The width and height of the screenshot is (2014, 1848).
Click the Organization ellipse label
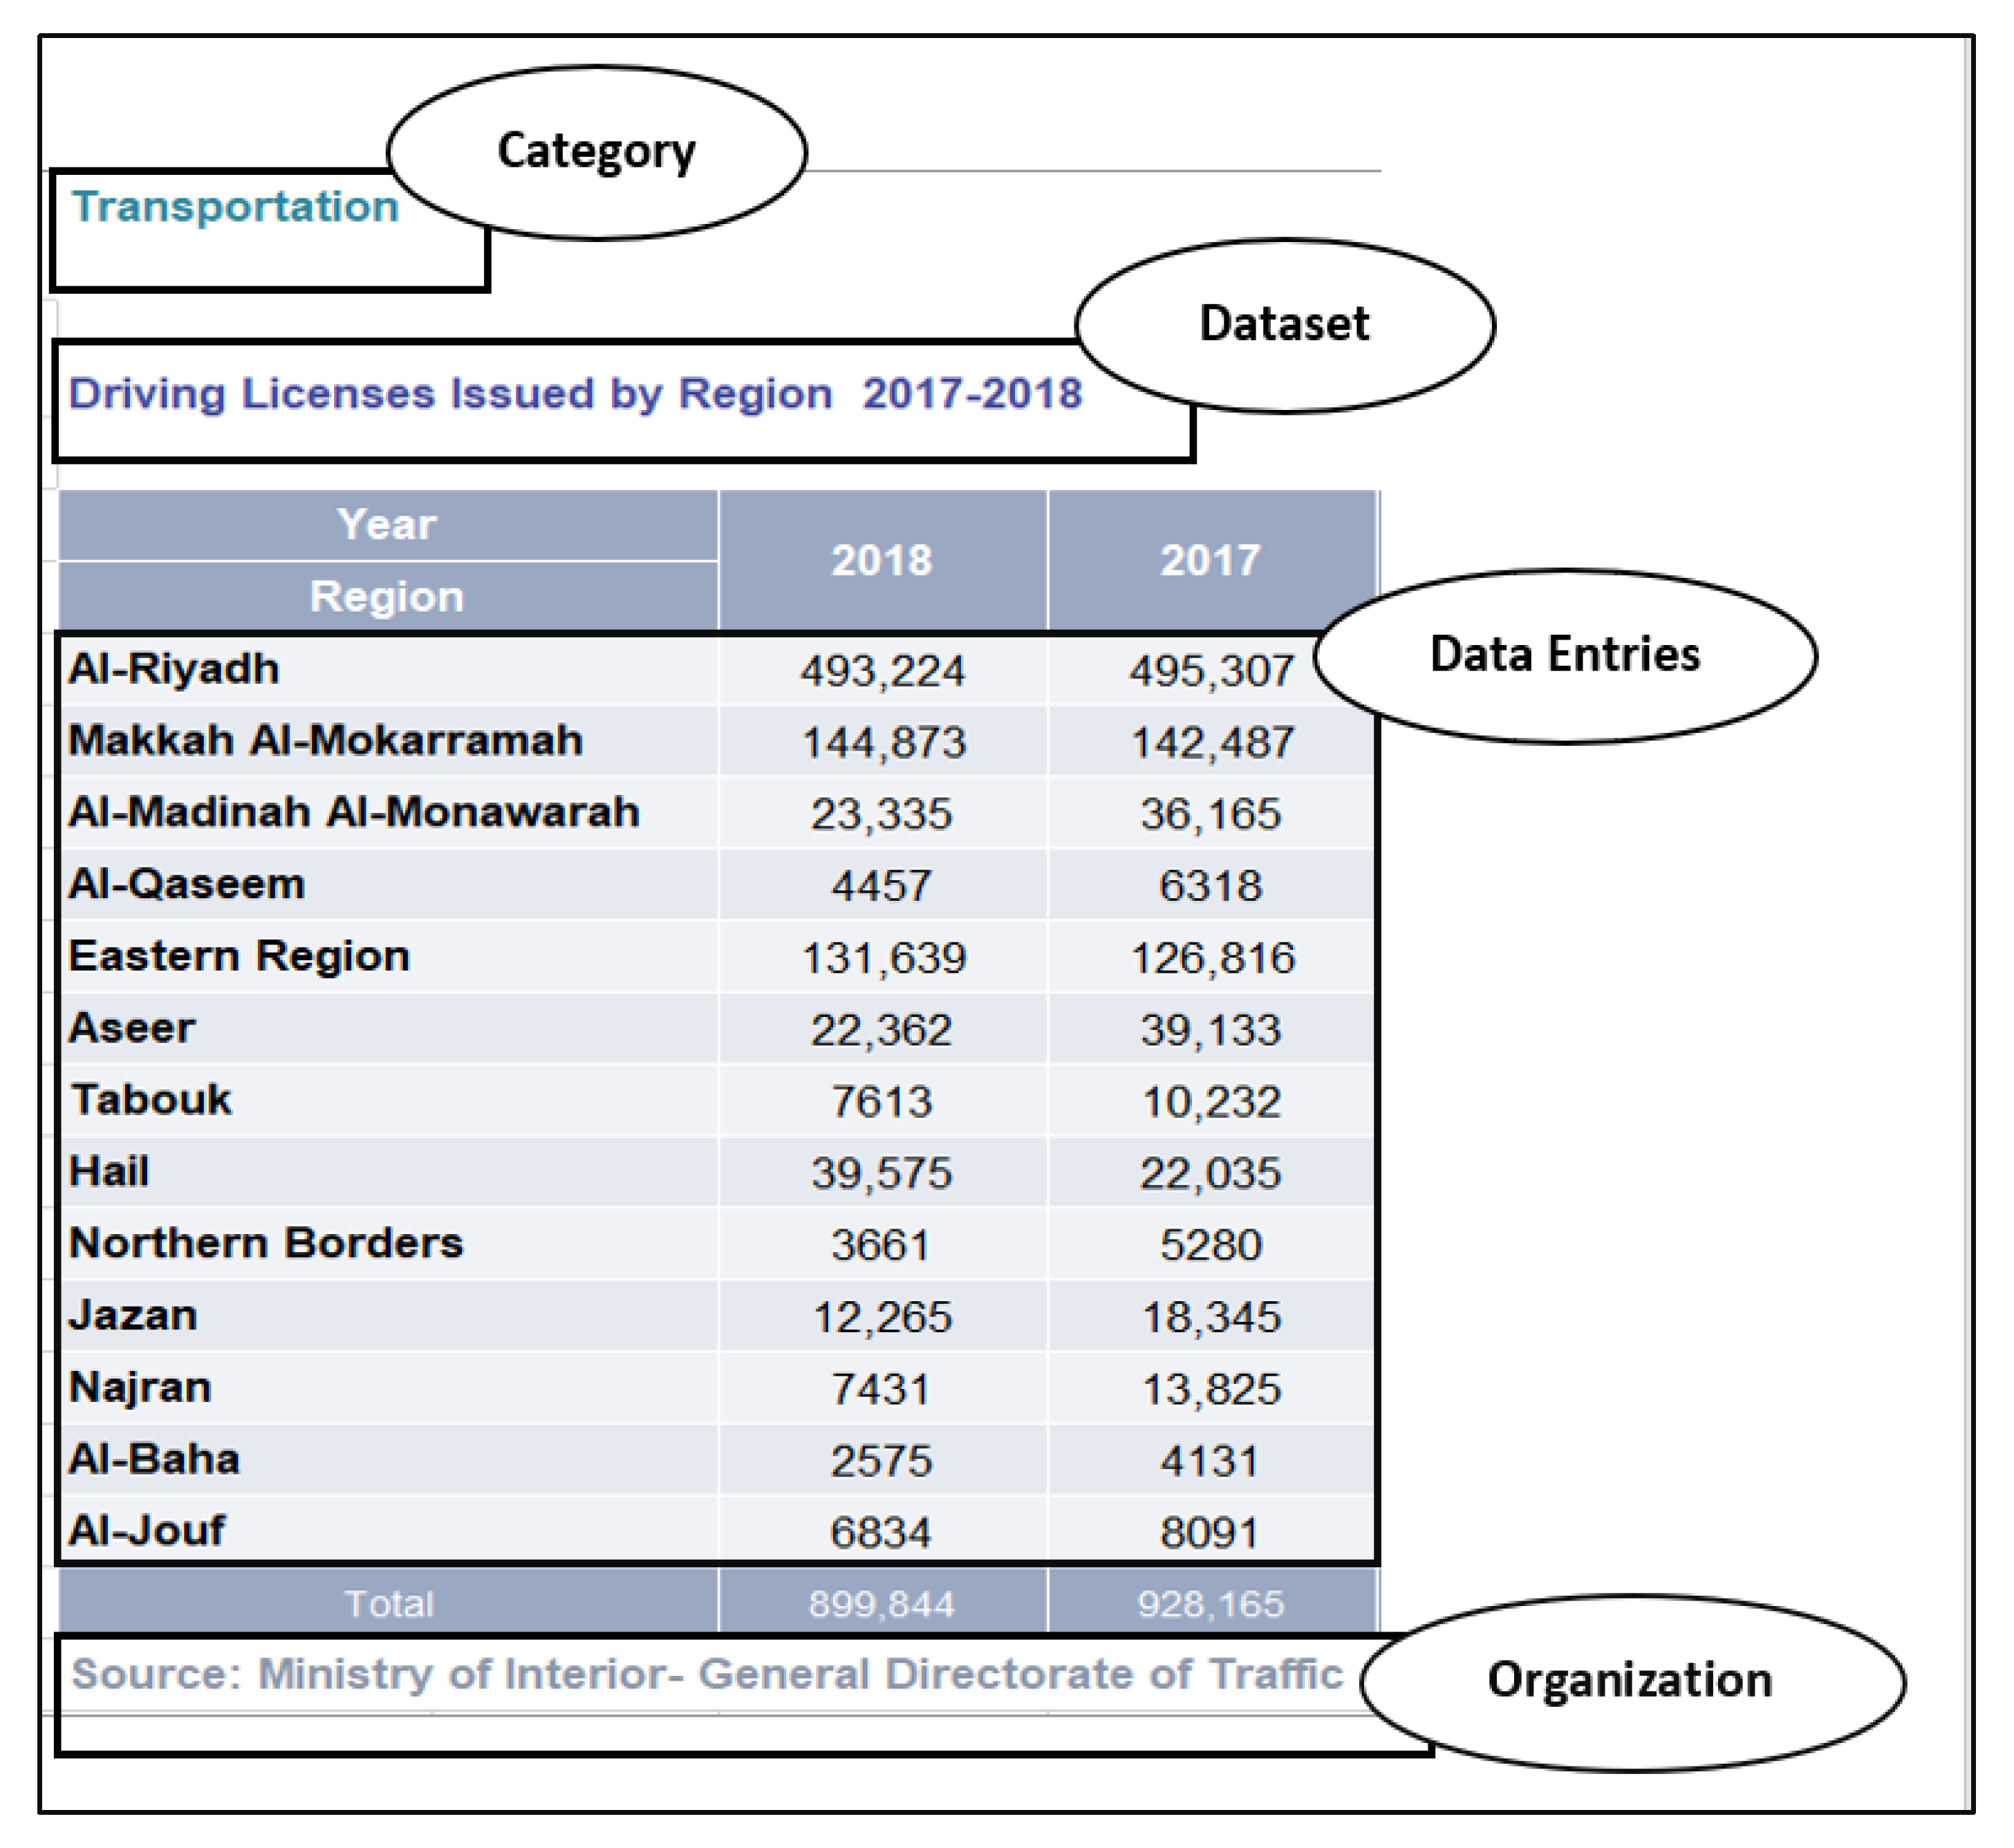click(x=1629, y=1680)
